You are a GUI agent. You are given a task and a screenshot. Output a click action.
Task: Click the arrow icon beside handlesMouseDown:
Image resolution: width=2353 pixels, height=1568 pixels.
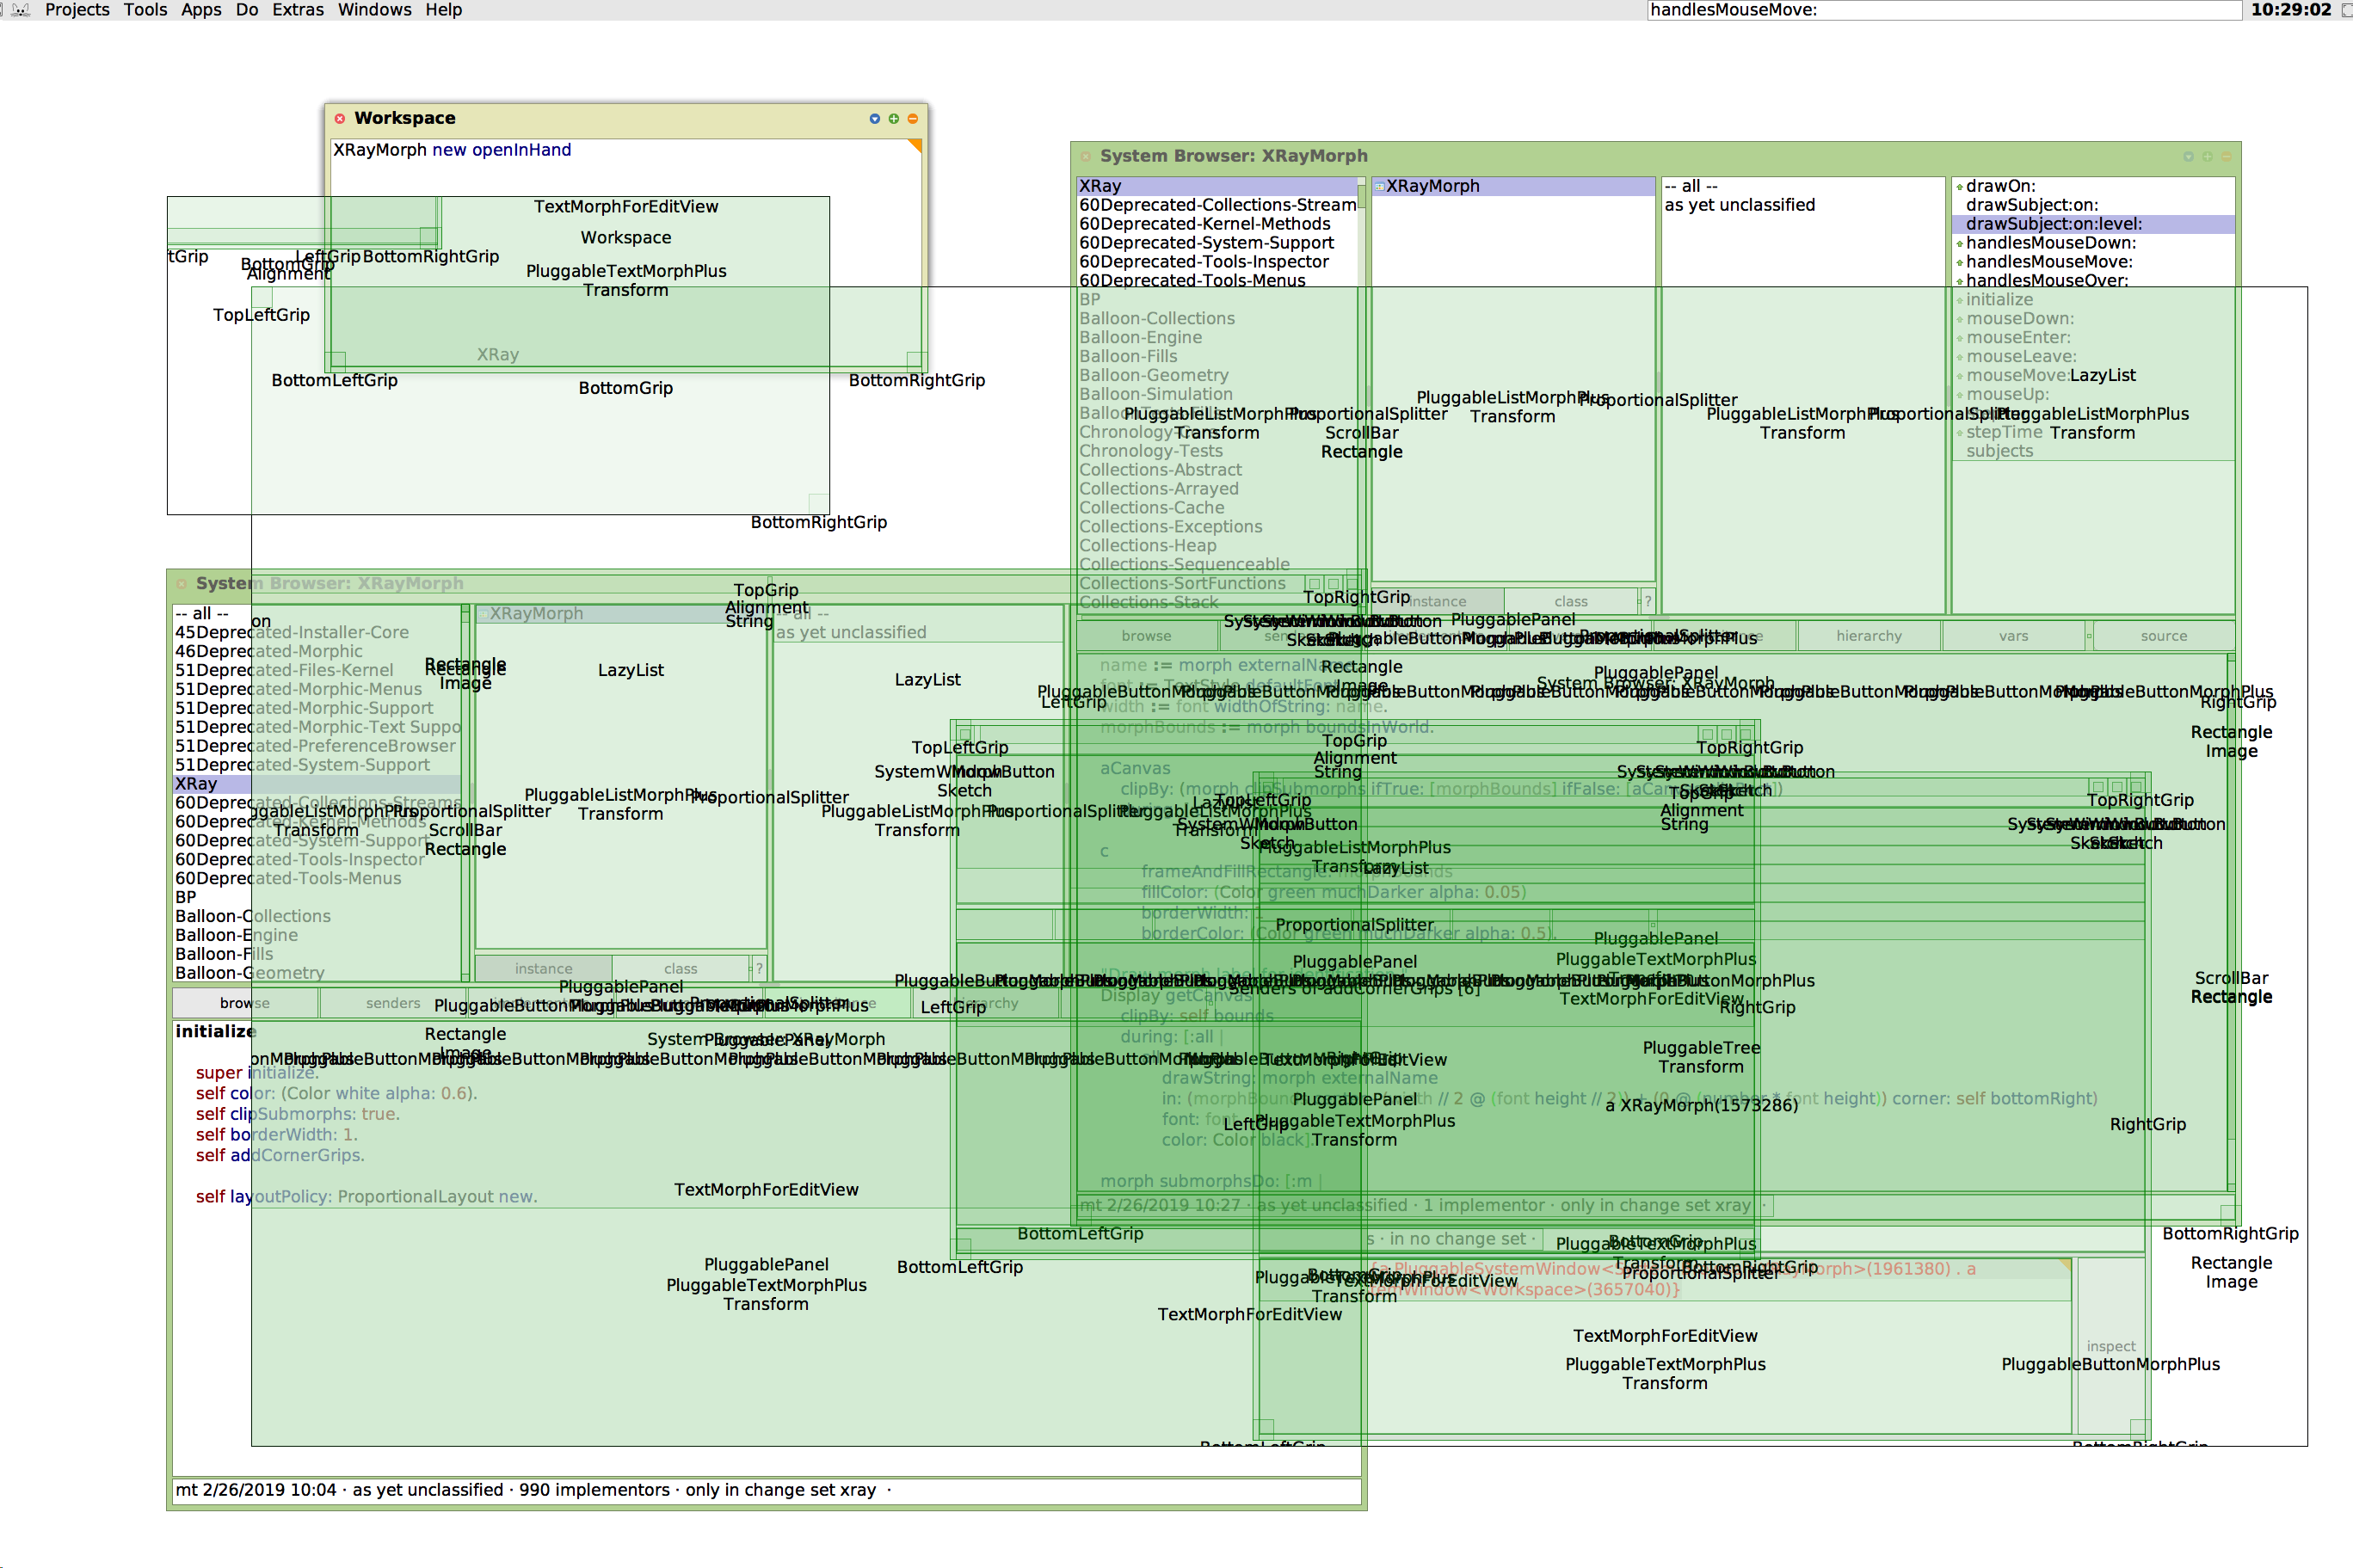click(1959, 243)
